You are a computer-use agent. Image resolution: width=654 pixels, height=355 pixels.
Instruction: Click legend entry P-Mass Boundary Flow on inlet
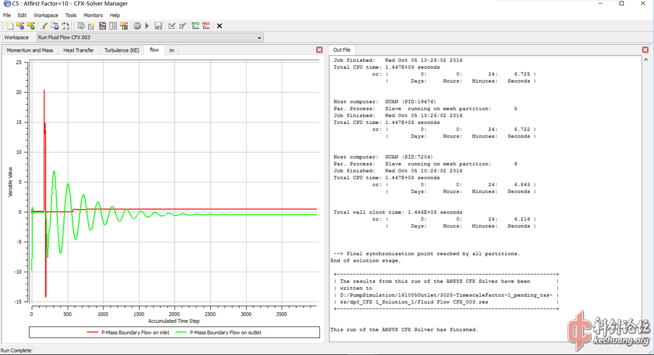128,333
